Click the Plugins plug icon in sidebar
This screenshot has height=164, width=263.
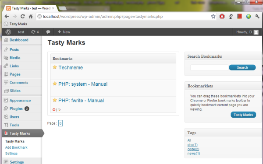pos(6,108)
